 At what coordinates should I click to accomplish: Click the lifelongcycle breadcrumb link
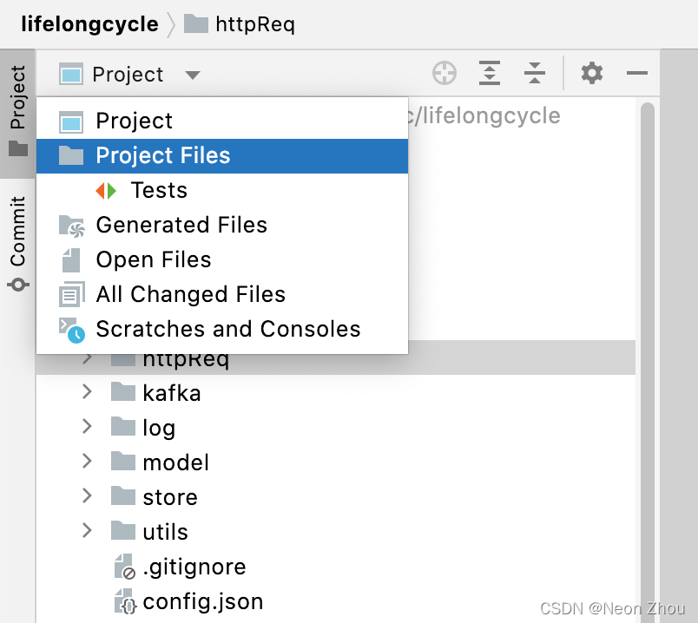pyautogui.click(x=89, y=24)
